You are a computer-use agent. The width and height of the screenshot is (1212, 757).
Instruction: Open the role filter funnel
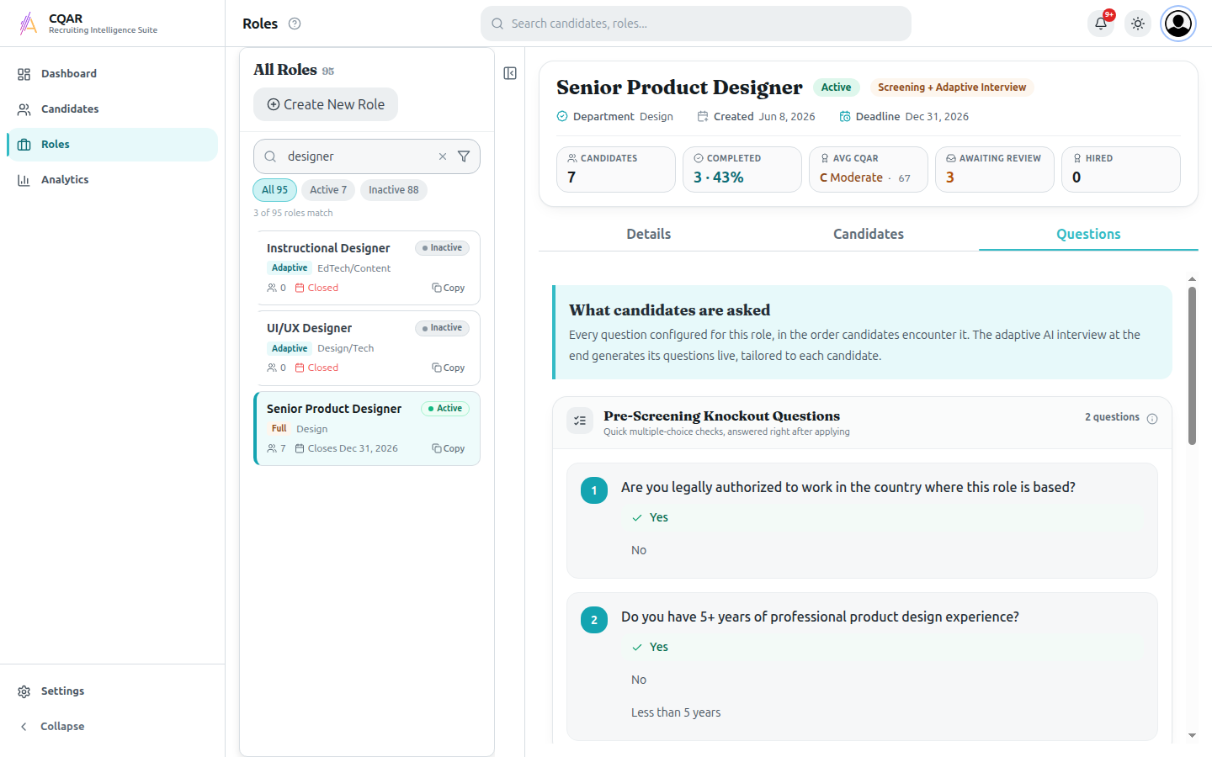(464, 156)
